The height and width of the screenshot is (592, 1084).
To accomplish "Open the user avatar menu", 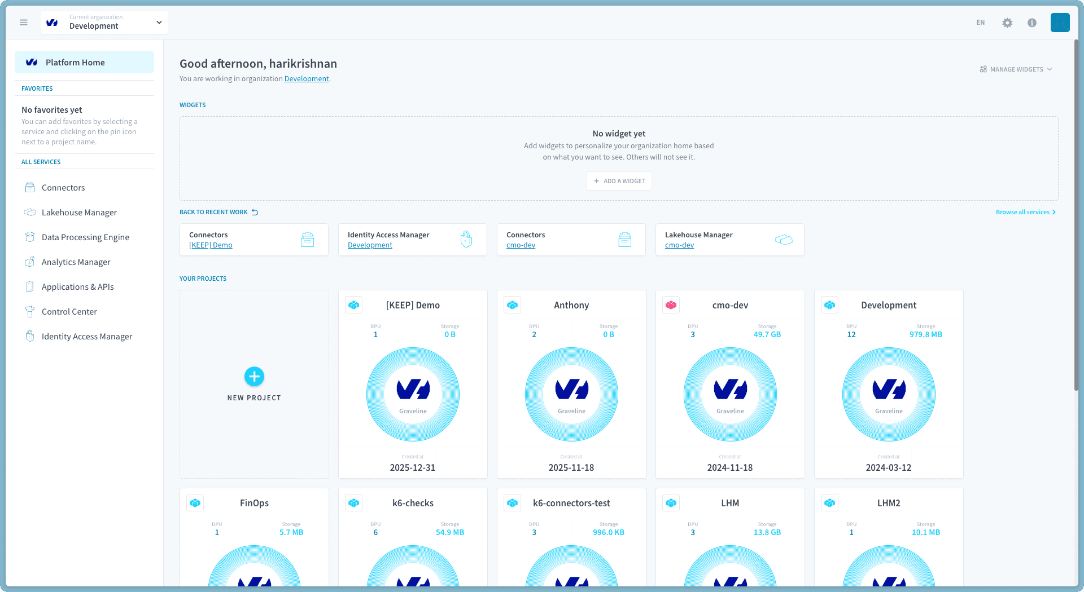I will [x=1060, y=23].
